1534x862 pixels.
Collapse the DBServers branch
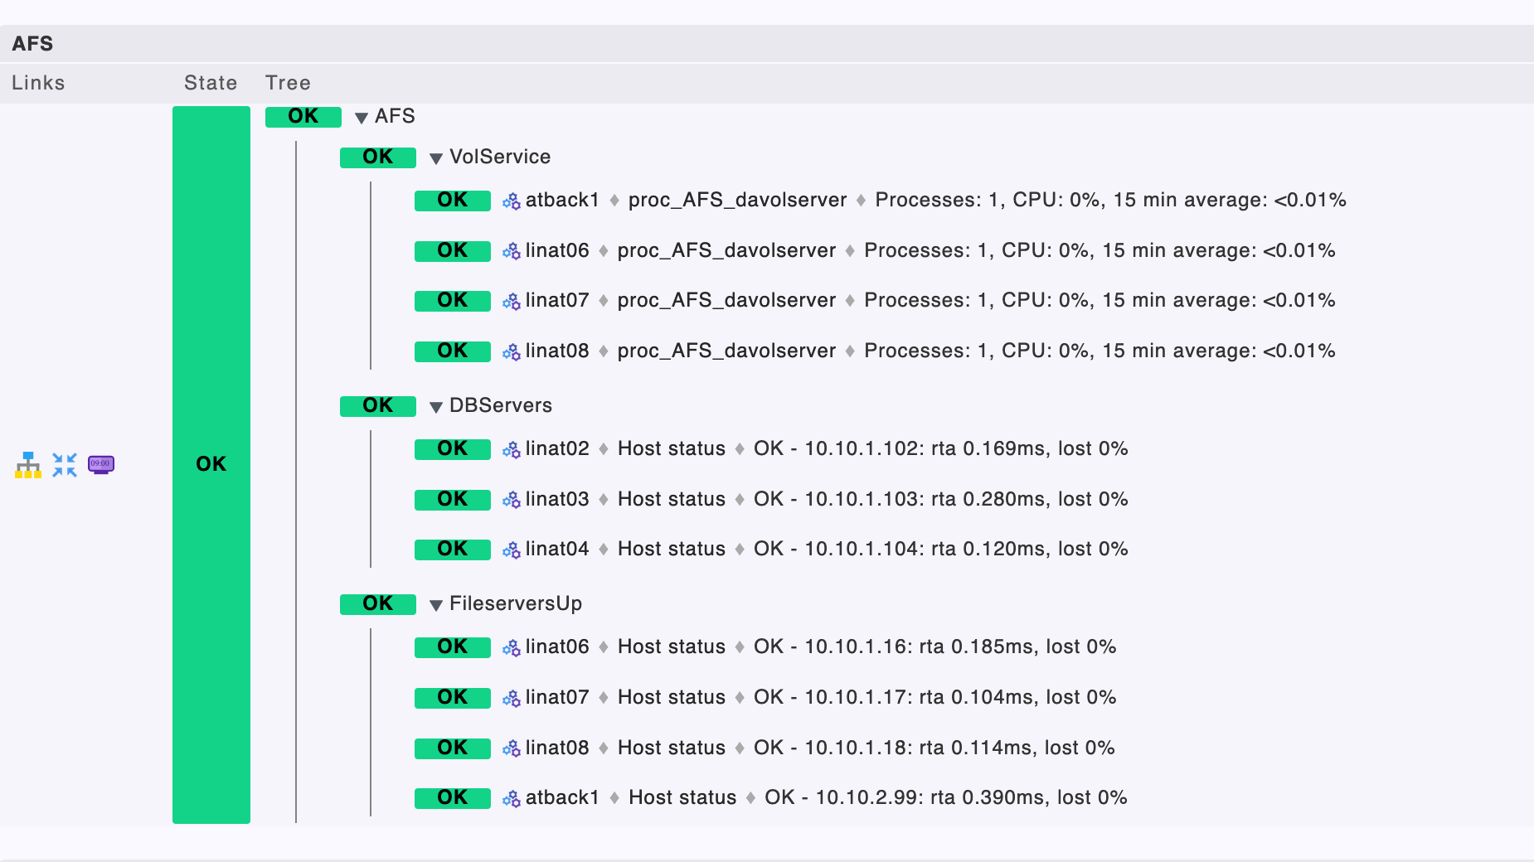436,407
